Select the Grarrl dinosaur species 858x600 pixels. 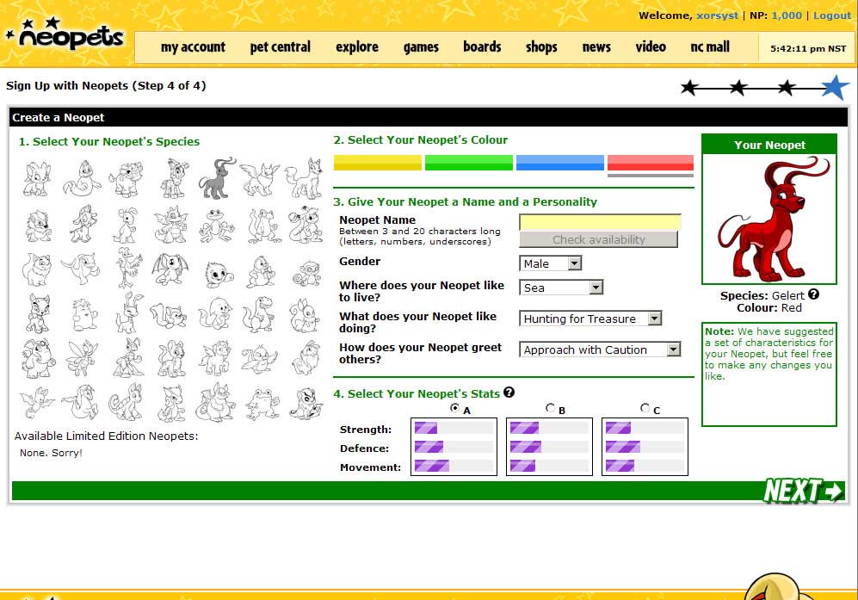(x=261, y=315)
